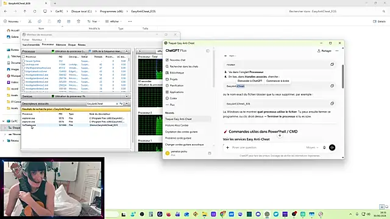390x219 pixels.
Task: Tick the LockApp.exe process checkbox
Action: coord(23,64)
